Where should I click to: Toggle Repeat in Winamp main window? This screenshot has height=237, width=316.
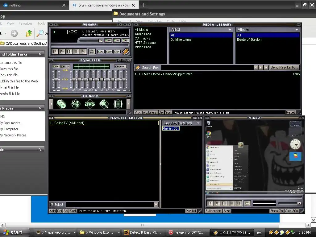(117, 52)
